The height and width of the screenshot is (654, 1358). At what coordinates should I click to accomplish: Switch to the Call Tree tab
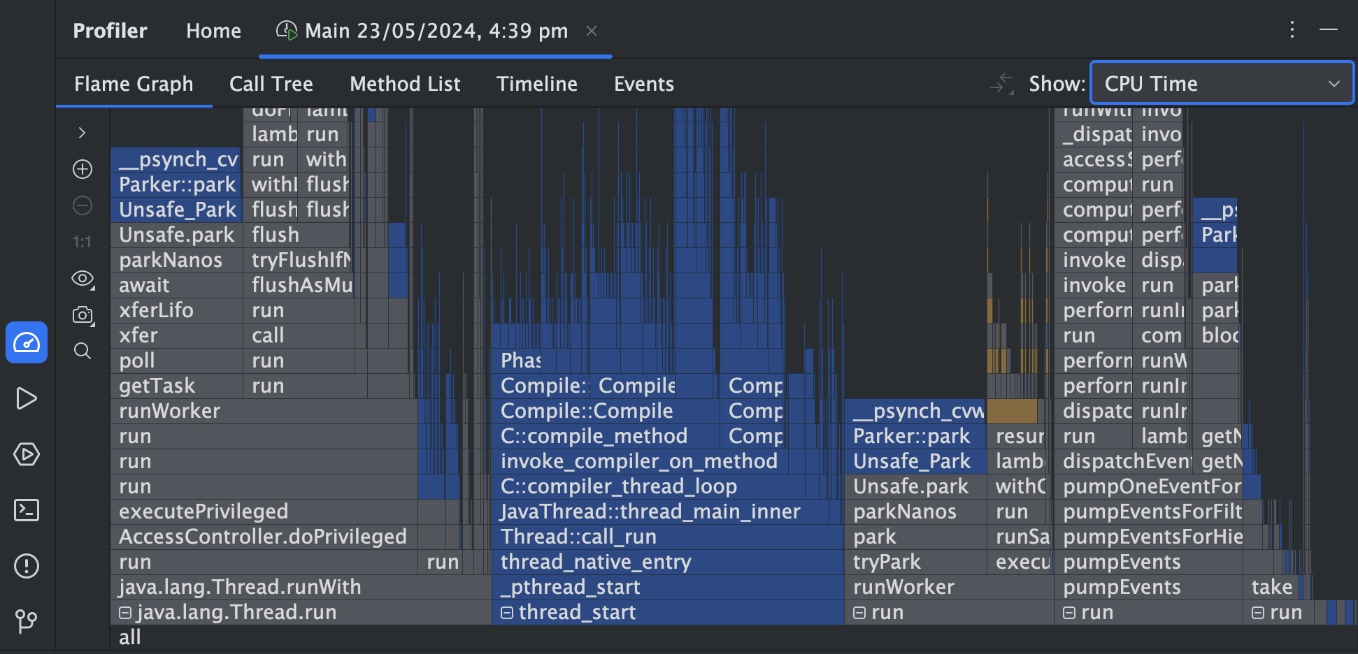pyautogui.click(x=271, y=83)
